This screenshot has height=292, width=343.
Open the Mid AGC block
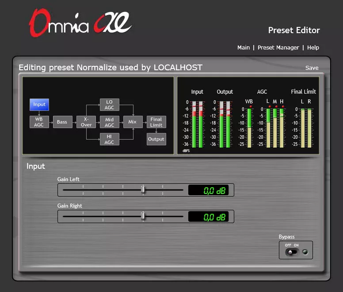(x=109, y=122)
